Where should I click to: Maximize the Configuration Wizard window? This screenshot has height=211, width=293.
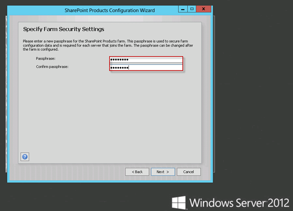192,9
